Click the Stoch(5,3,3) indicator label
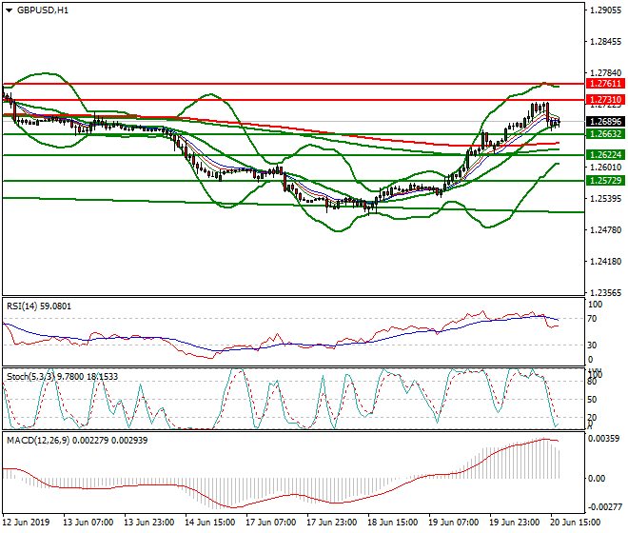628x533 pixels. point(62,377)
